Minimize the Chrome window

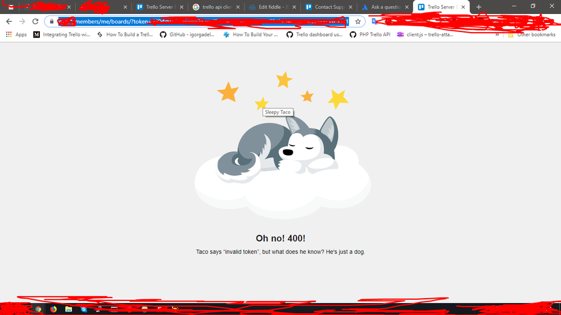click(514, 6)
